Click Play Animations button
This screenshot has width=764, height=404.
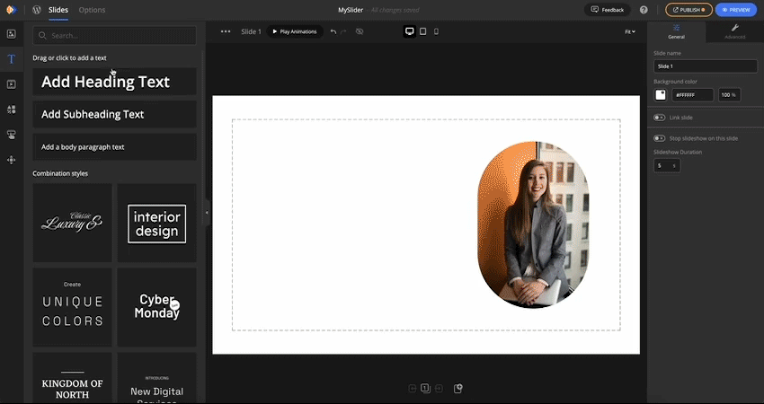pos(295,31)
